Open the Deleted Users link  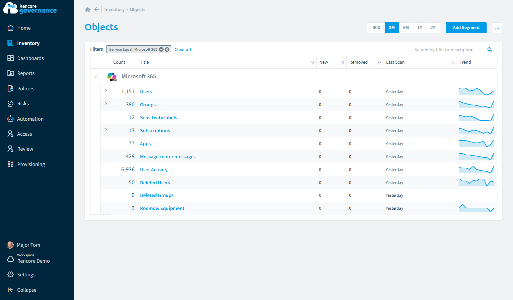coord(155,183)
